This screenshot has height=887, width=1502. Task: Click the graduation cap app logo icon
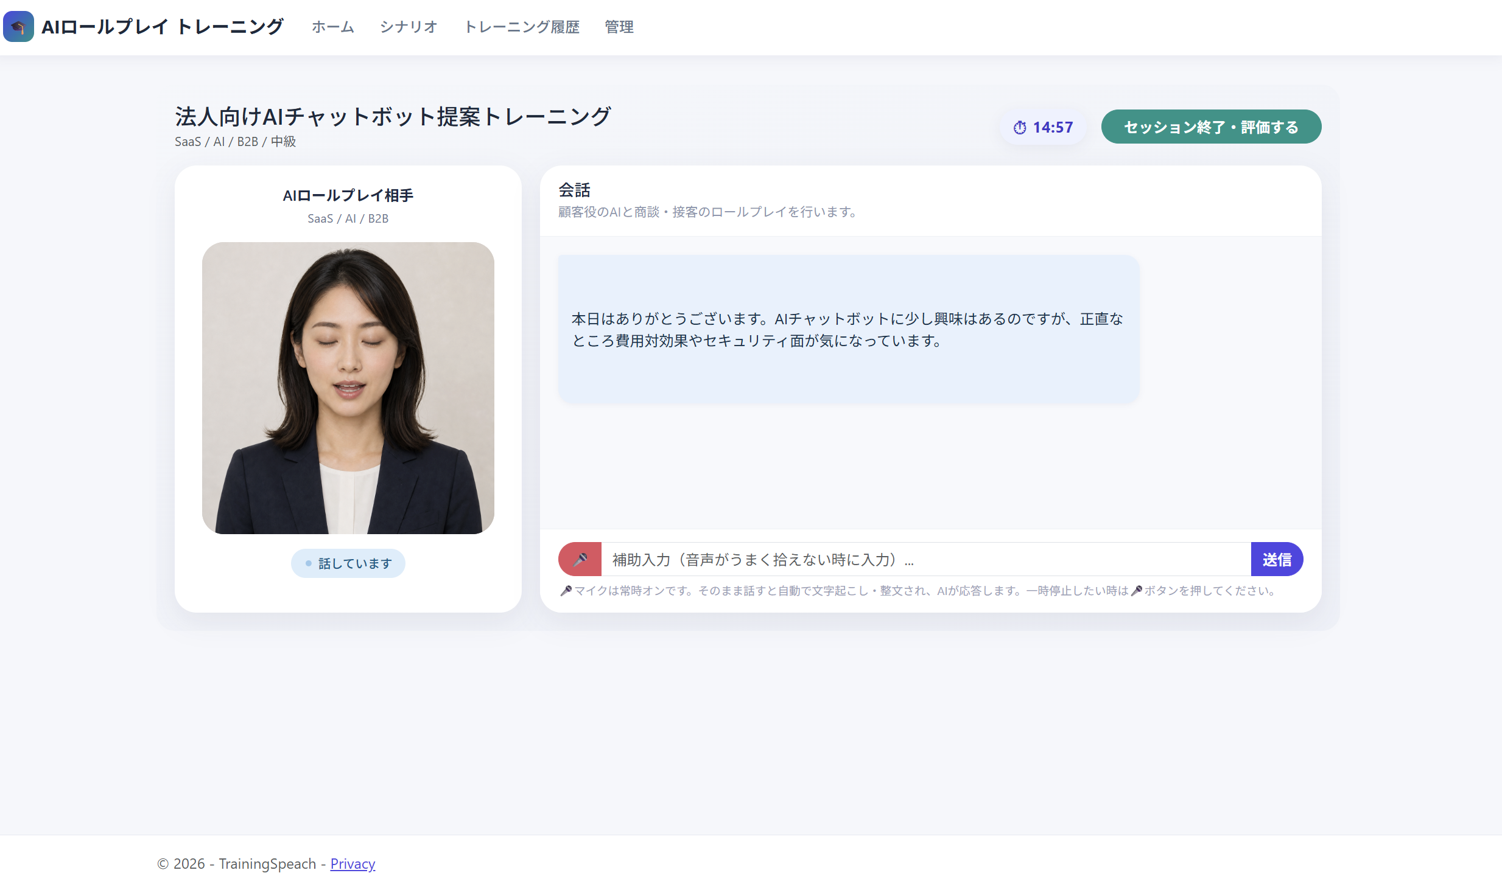[x=18, y=27]
